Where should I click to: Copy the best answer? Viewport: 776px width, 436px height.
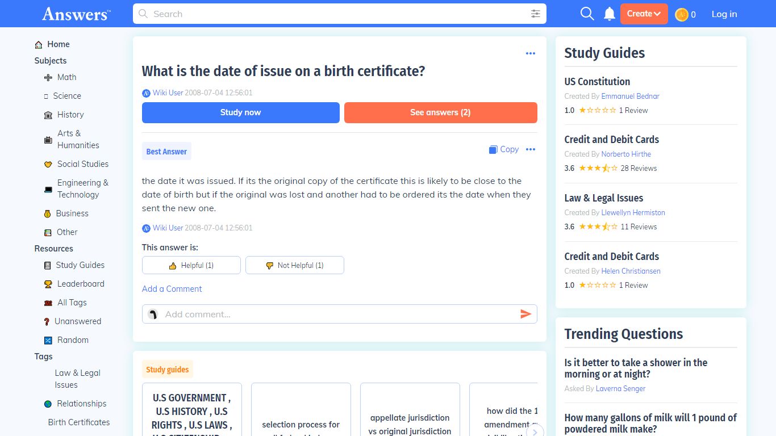point(504,149)
